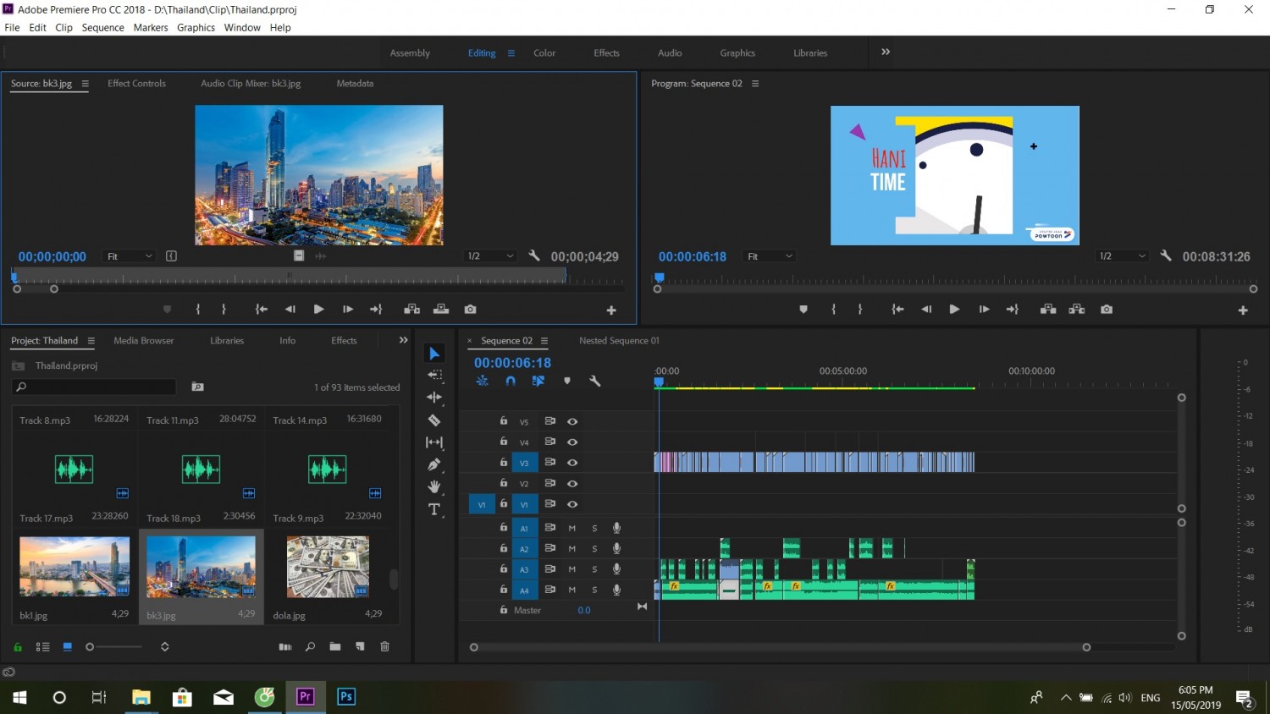
Task: Solo track A3
Action: click(x=594, y=569)
